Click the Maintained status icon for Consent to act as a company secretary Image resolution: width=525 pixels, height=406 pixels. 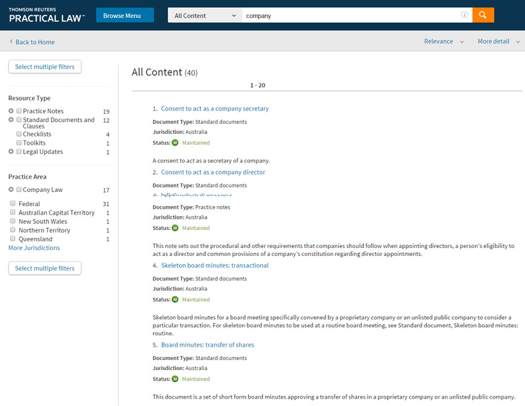click(175, 143)
